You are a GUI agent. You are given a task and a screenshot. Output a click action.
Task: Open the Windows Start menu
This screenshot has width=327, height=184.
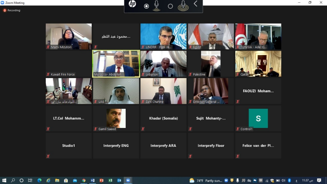[x=4, y=181]
